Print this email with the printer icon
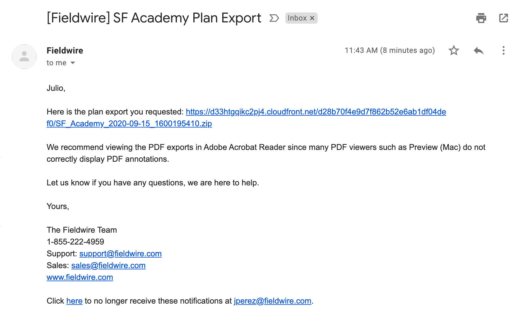Viewport: 521px width, 326px height. tap(481, 18)
